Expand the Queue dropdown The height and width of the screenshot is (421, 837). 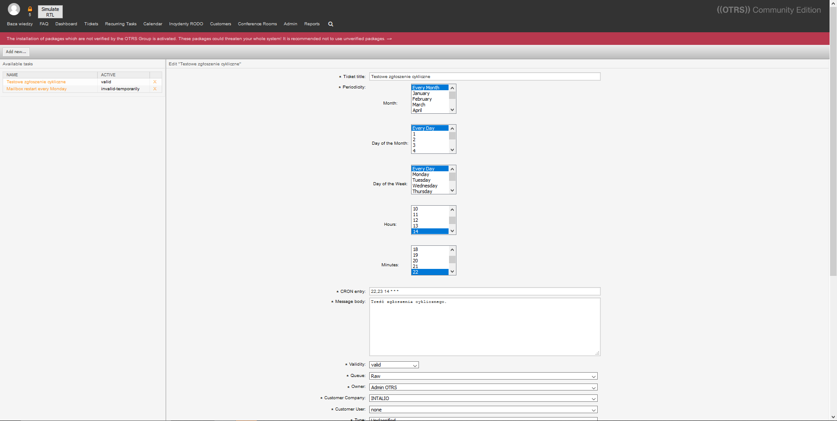pos(483,376)
